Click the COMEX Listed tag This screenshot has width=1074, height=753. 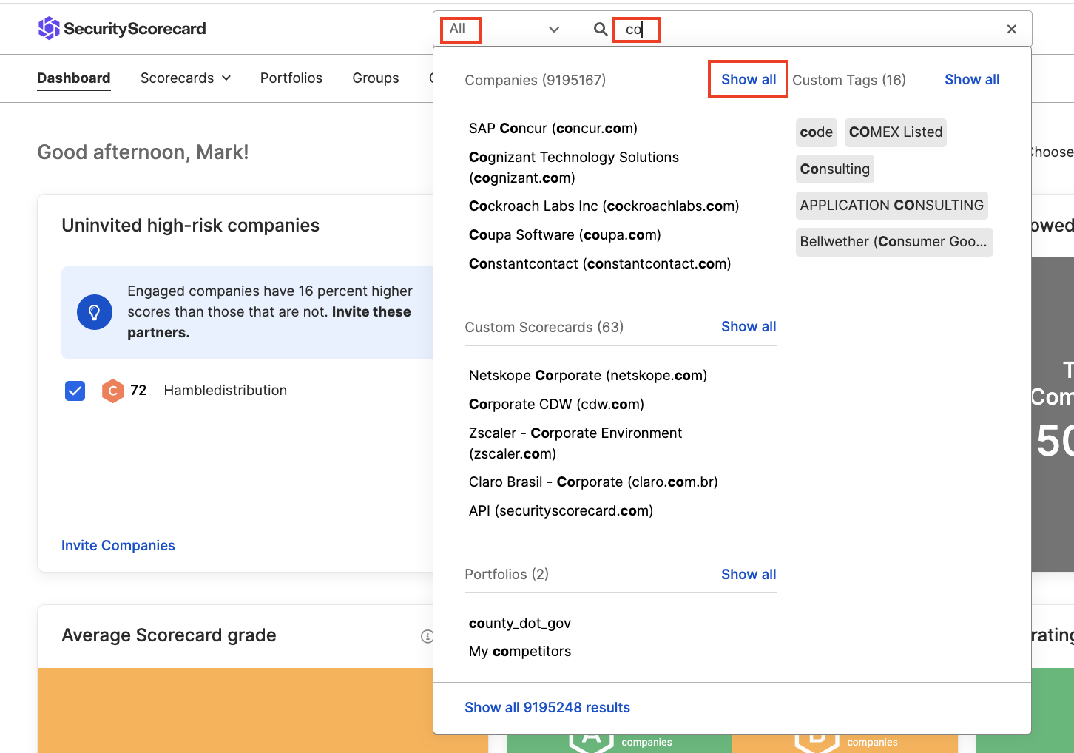[x=896, y=132]
